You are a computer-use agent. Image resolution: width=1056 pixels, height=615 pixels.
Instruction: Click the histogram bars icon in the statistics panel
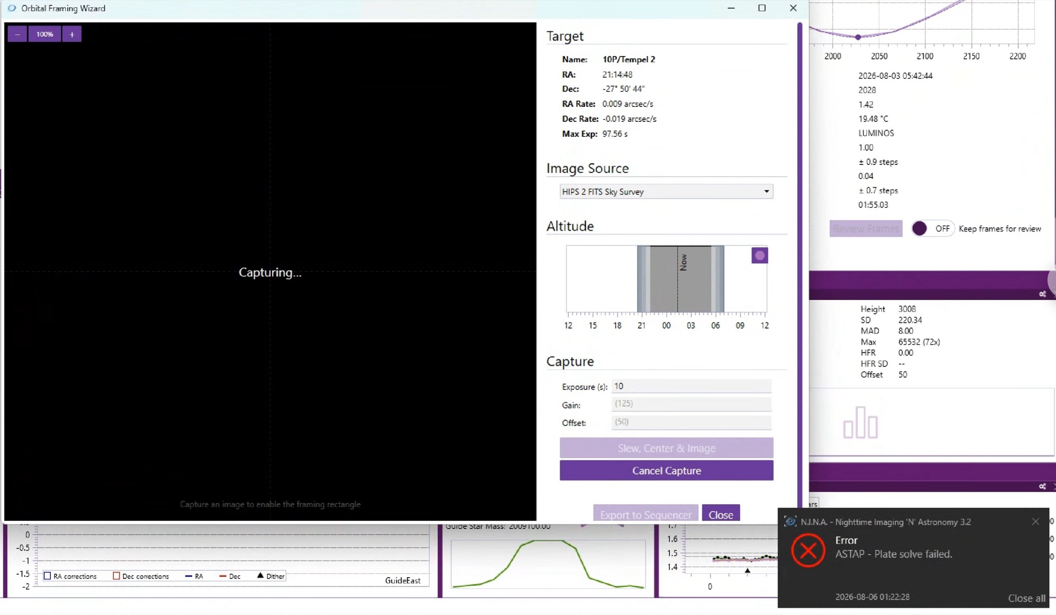click(x=860, y=423)
